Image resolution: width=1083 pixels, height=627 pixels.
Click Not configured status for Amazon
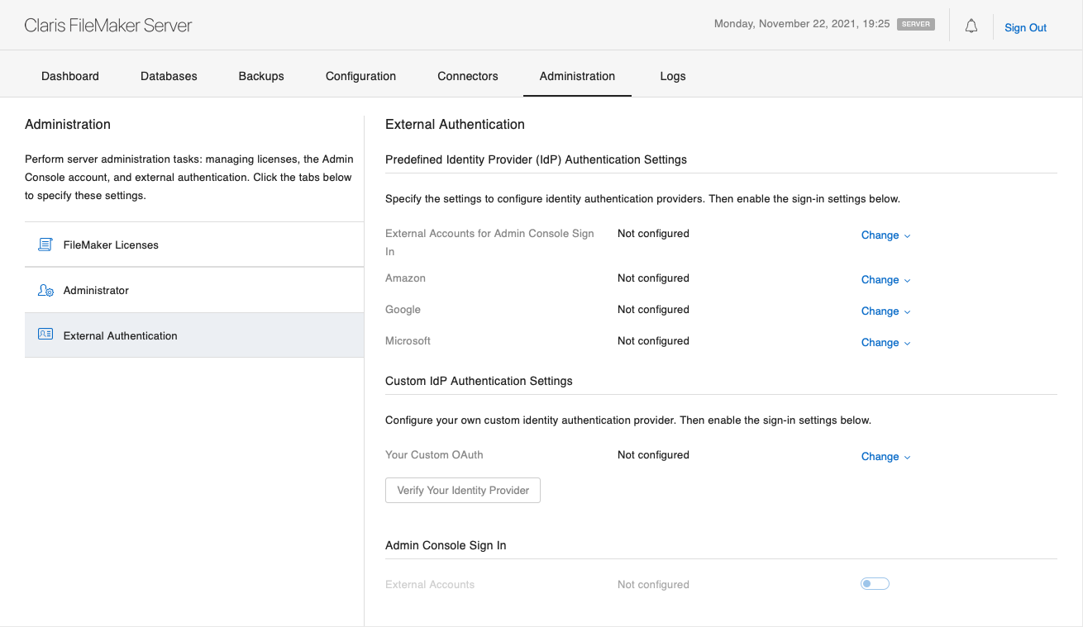click(653, 278)
